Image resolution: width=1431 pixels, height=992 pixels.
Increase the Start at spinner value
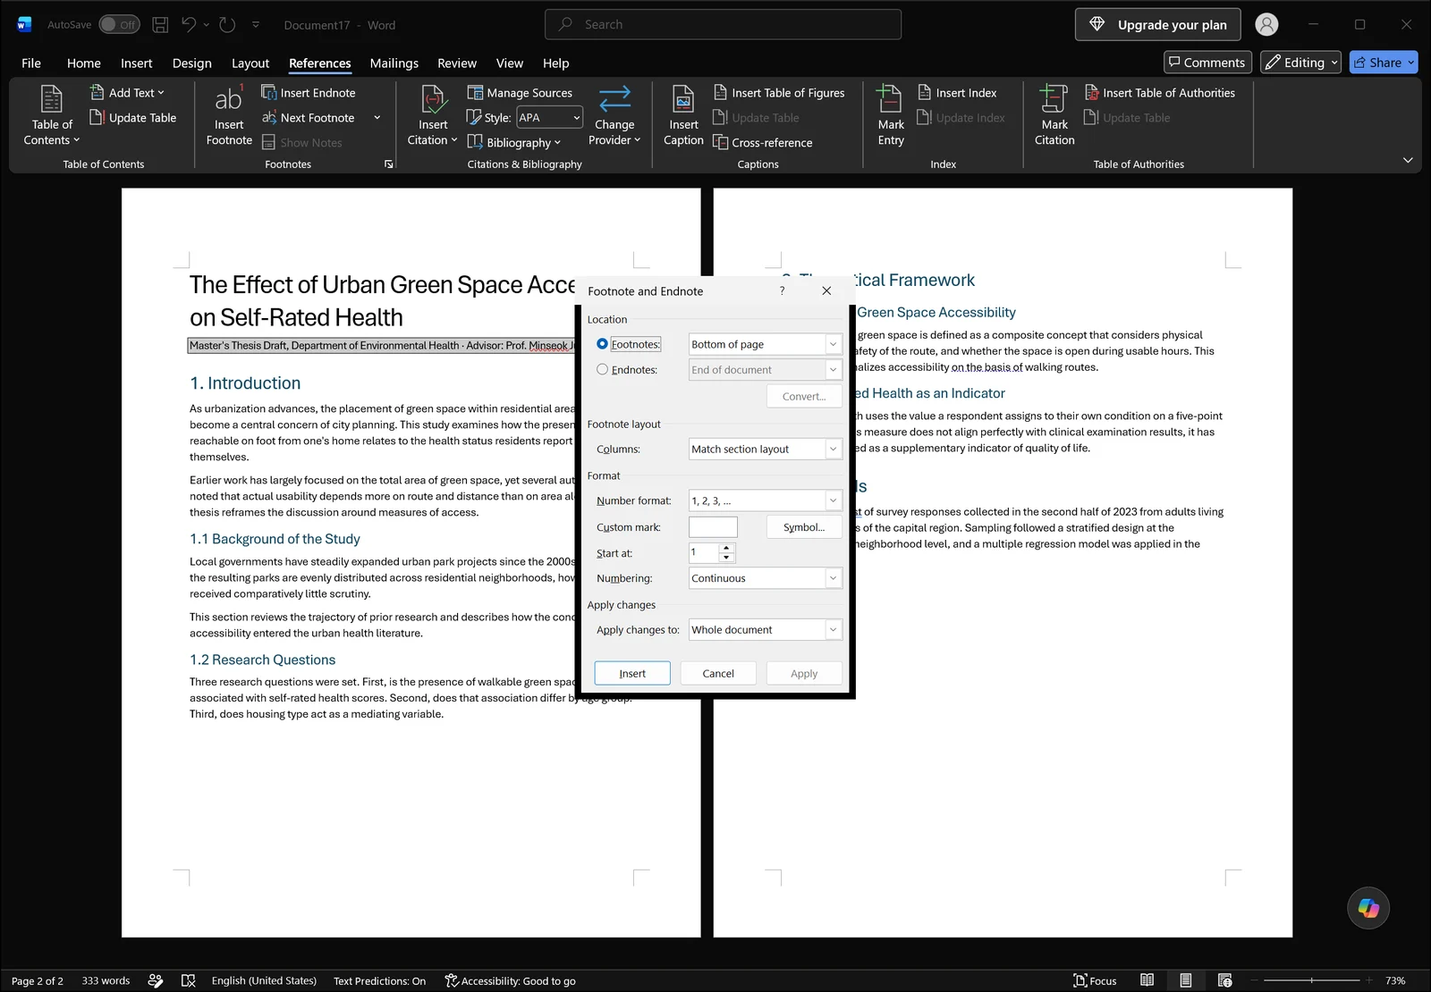[726, 548]
